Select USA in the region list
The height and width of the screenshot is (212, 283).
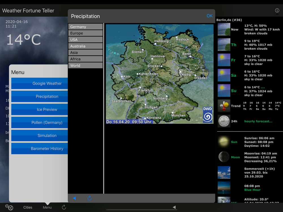click(x=85, y=40)
